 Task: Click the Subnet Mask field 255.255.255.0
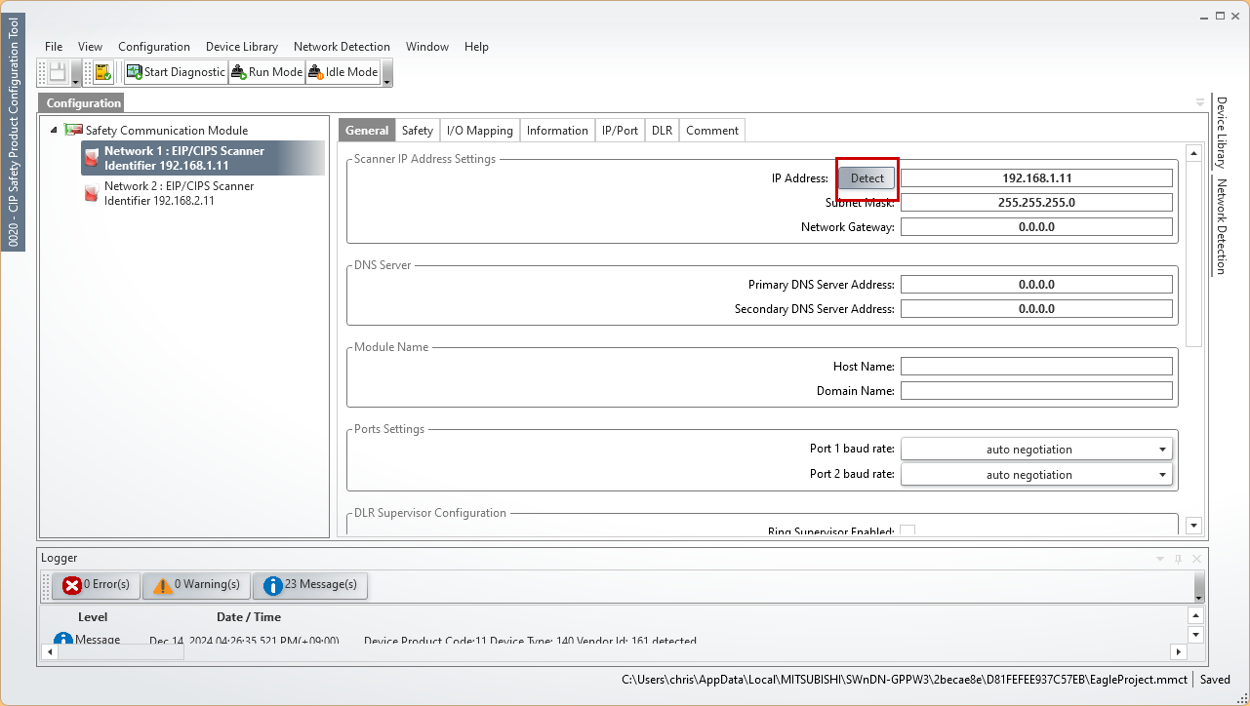click(1036, 203)
